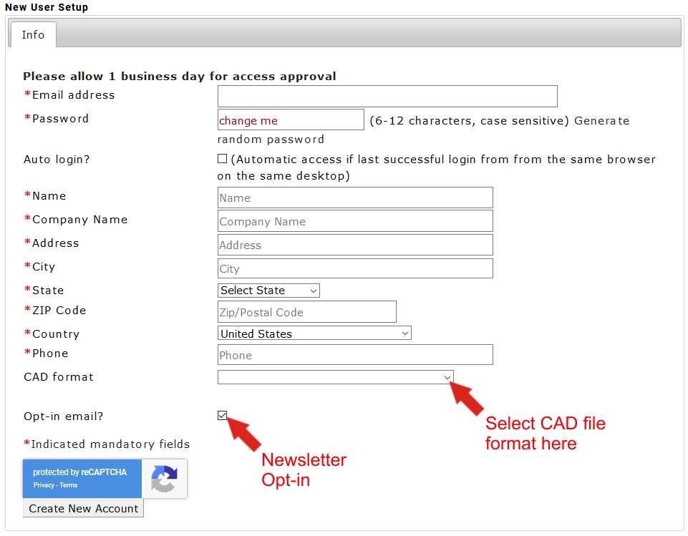Screen dimensions: 688x536
Task: Focus the Email address input field
Action: click(387, 97)
